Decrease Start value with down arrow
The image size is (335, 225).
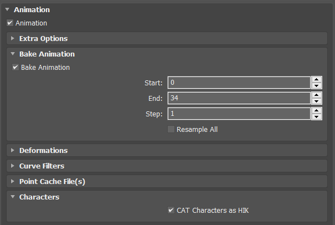(x=316, y=86)
